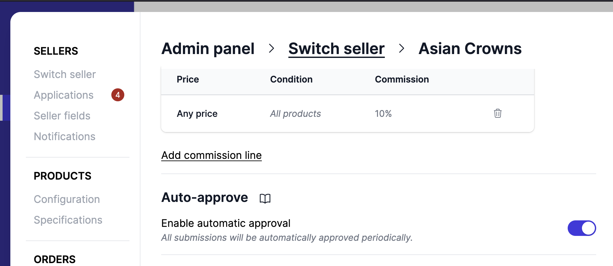This screenshot has width=613, height=266.
Task: Delete the Any price commission line
Action: [497, 114]
